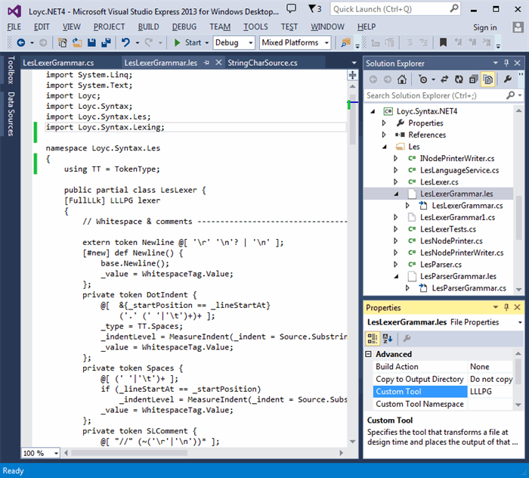This screenshot has height=478, width=529.
Task: Open the FILE menu
Action: coord(14,26)
